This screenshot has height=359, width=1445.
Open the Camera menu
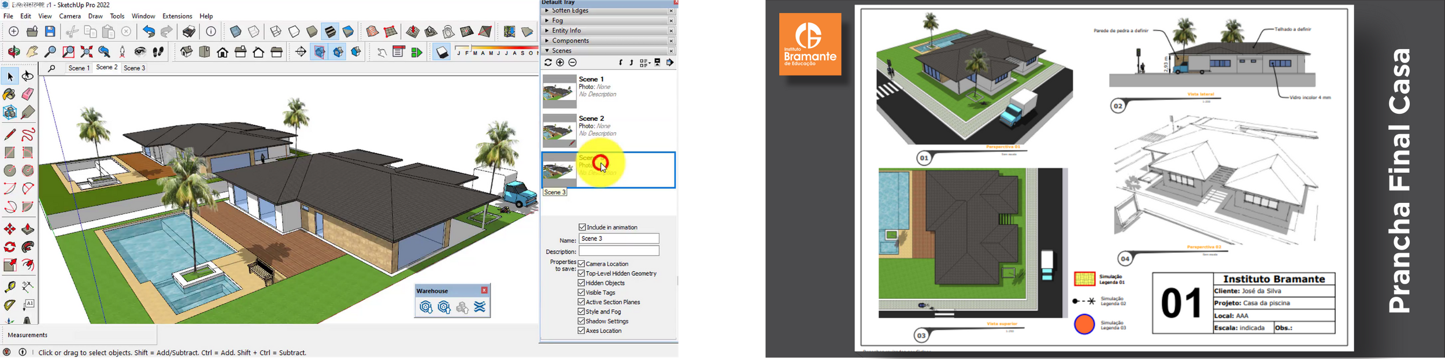coord(70,16)
